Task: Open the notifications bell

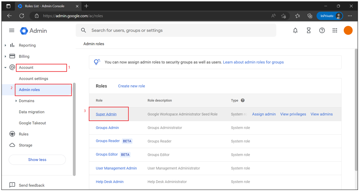Action: 295,30
